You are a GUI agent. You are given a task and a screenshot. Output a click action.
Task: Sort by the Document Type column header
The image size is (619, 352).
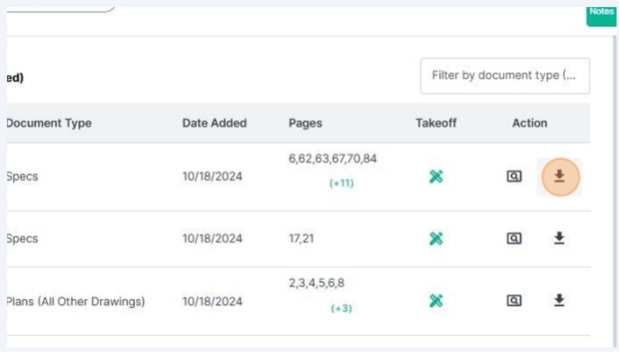49,123
